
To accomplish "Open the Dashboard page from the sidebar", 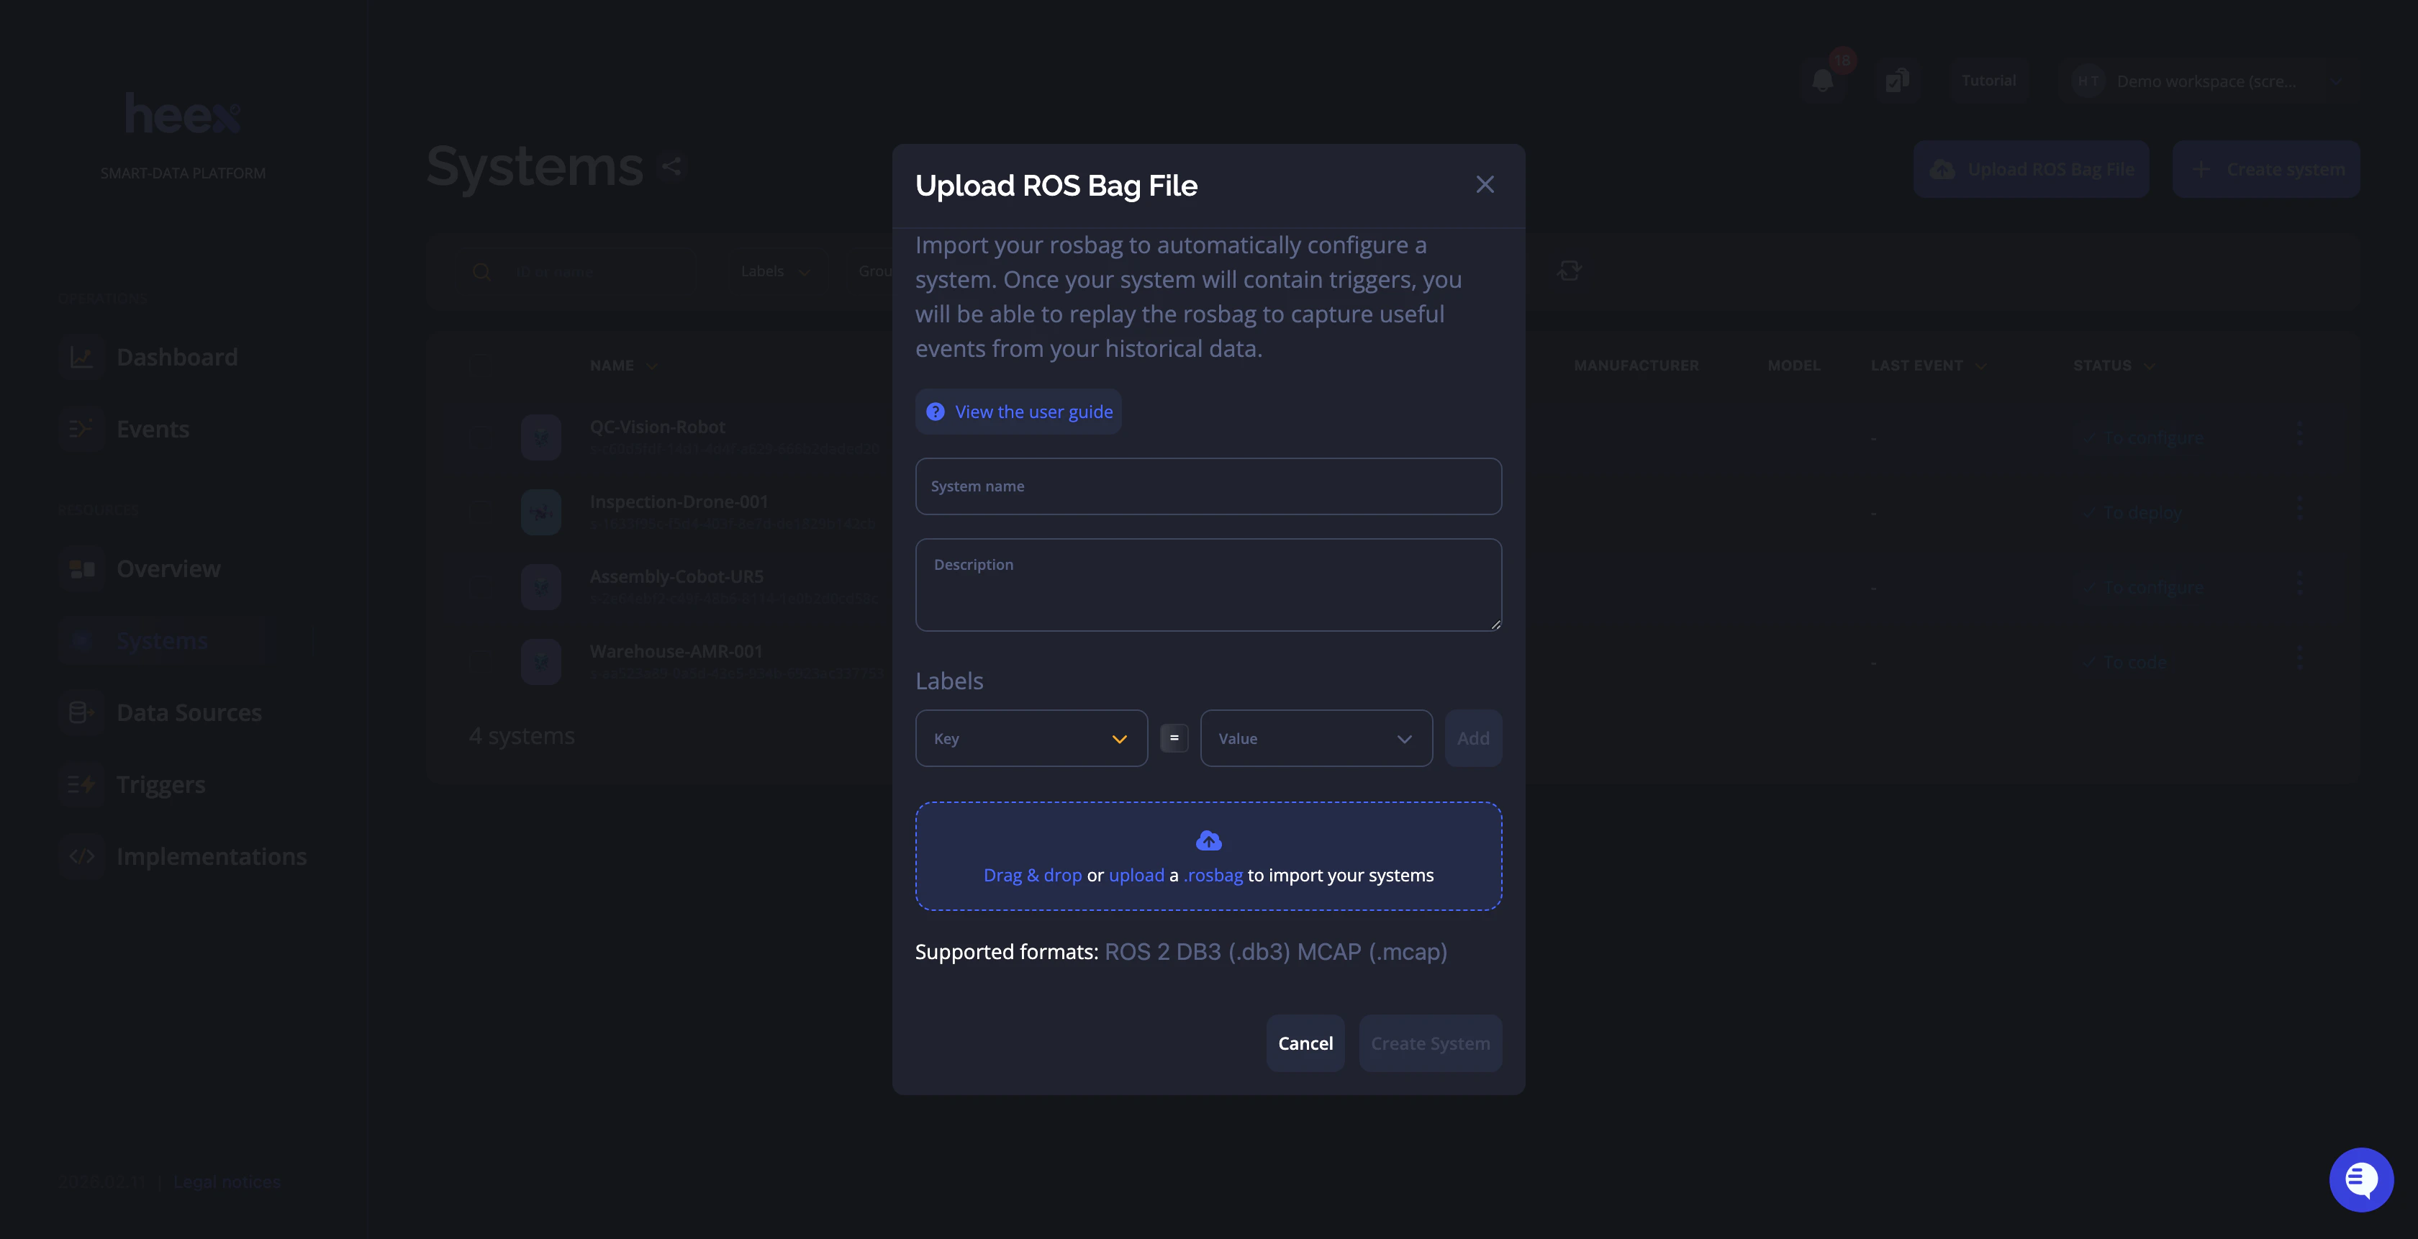I will 176,357.
